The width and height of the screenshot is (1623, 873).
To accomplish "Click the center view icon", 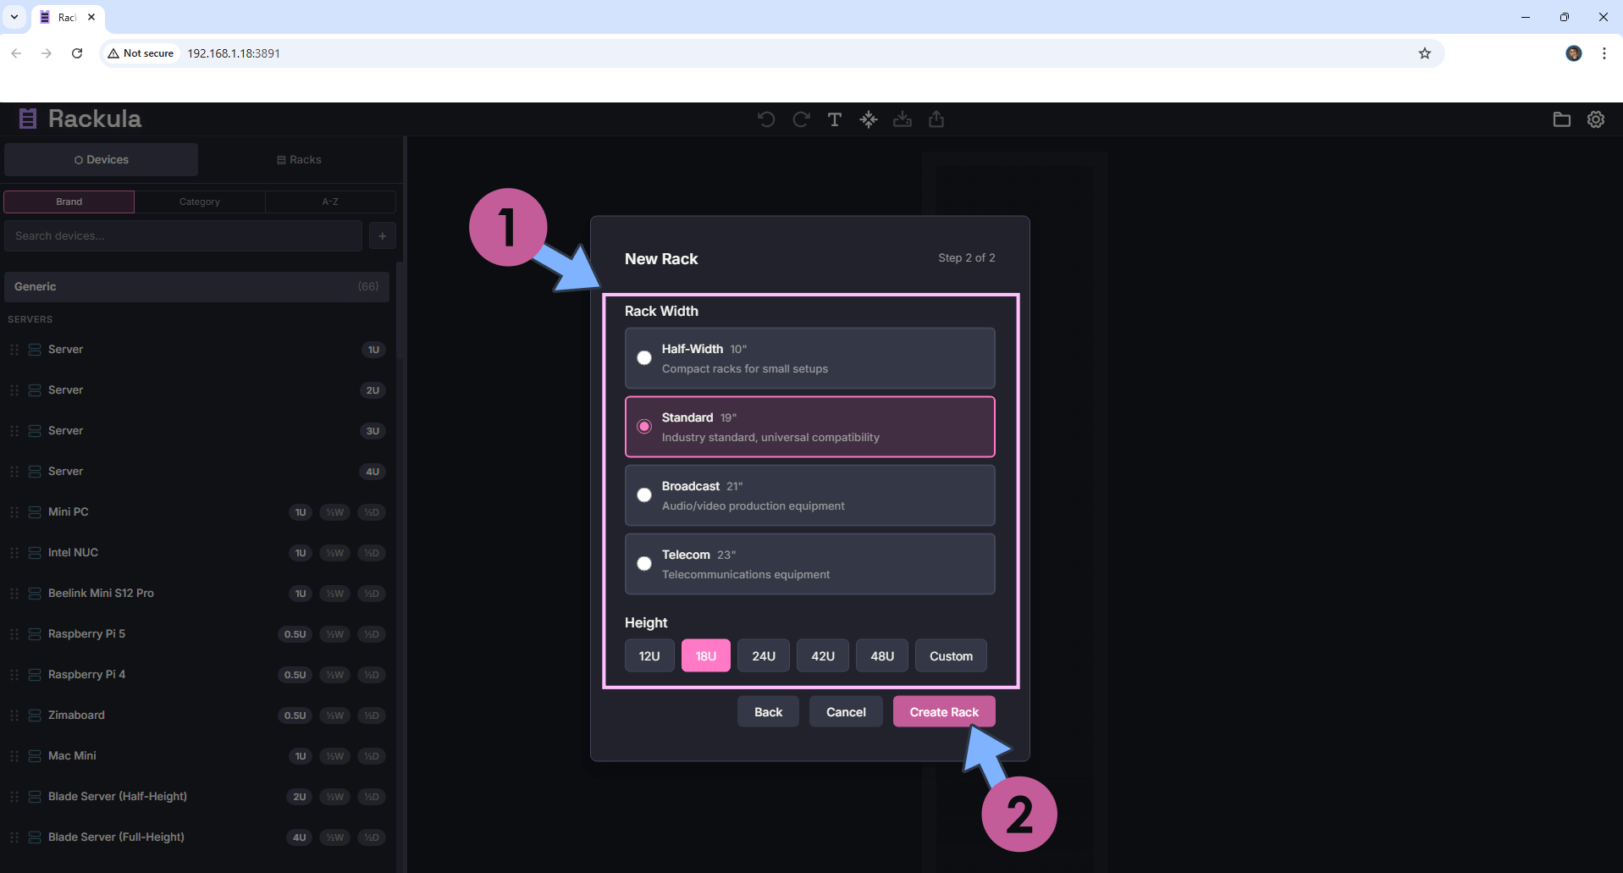I will pyautogui.click(x=869, y=119).
